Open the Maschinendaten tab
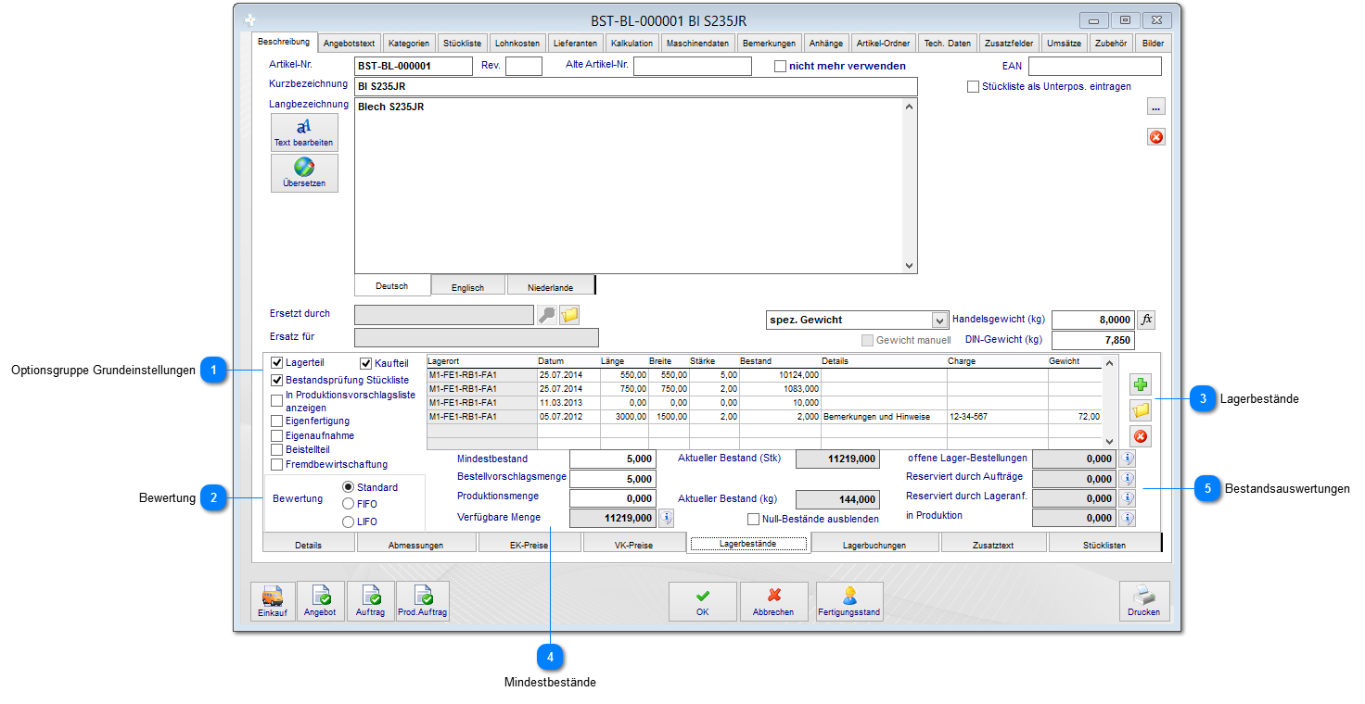The image size is (1365, 704). pos(697,44)
